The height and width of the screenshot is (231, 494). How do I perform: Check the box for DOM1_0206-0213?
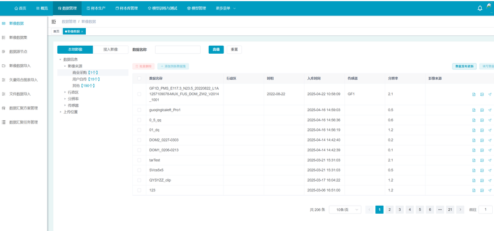tap(140, 150)
